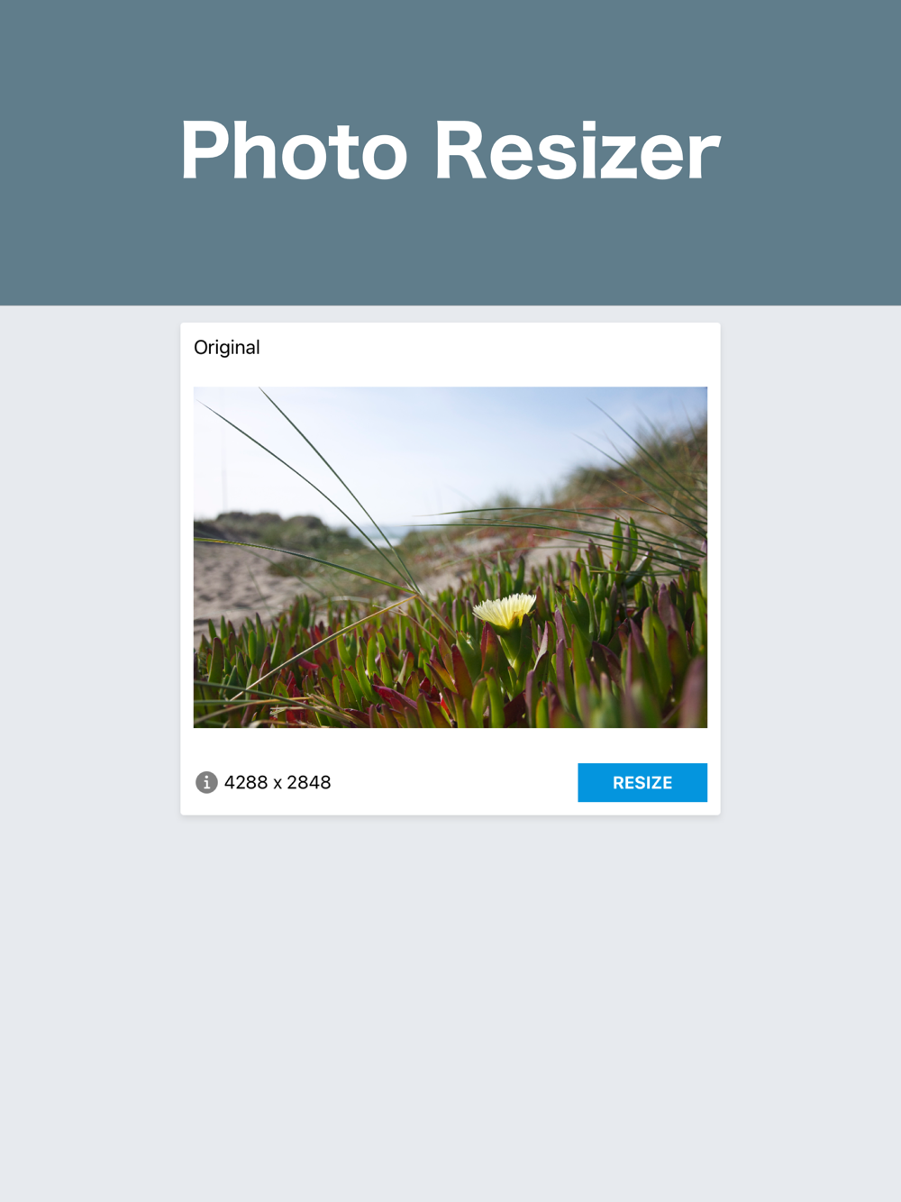The width and height of the screenshot is (901, 1202).
Task: Click the Original card heading
Action: (227, 348)
